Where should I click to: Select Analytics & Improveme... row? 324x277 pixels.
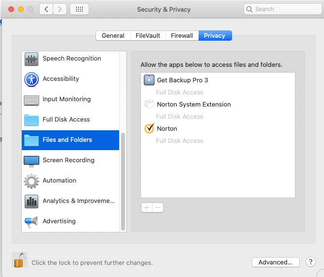(x=70, y=201)
